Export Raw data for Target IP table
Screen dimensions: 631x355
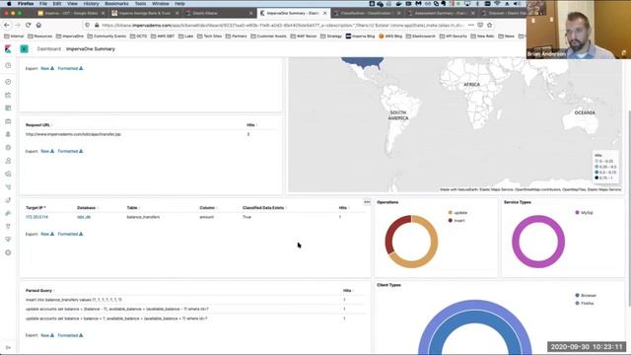(47, 235)
